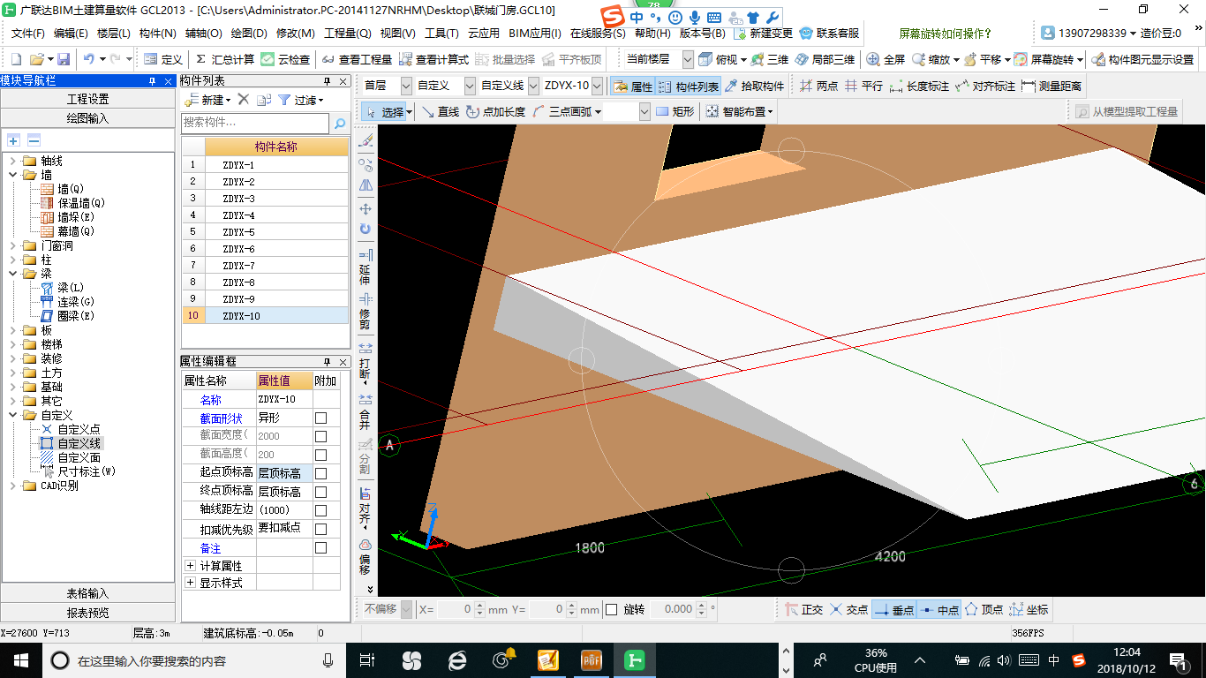1206x678 pixels.
Task: Click the 延伸 extend tool
Action: (366, 267)
